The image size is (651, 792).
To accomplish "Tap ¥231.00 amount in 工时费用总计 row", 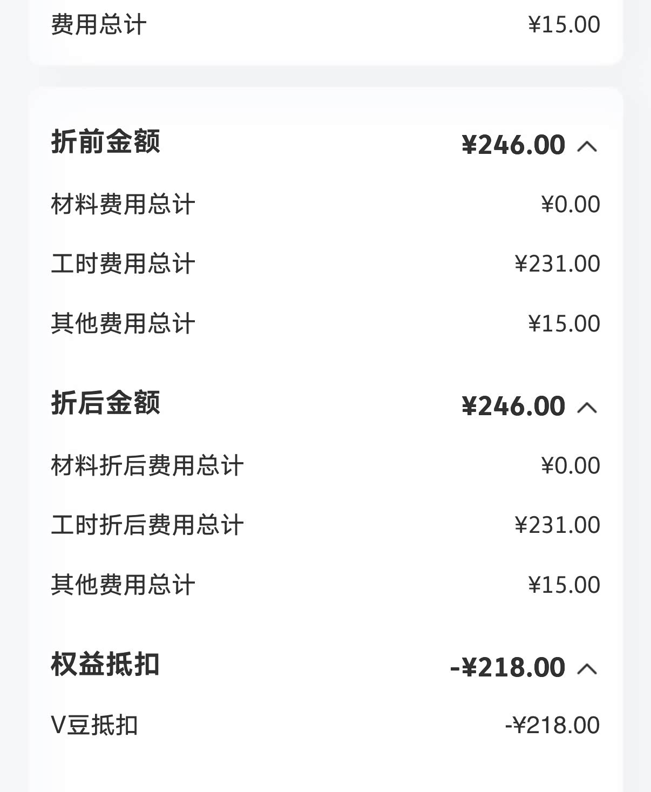I will coord(557,264).
